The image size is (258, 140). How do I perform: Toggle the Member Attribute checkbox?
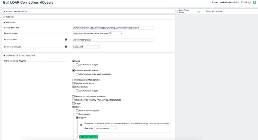(x=66, y=47)
